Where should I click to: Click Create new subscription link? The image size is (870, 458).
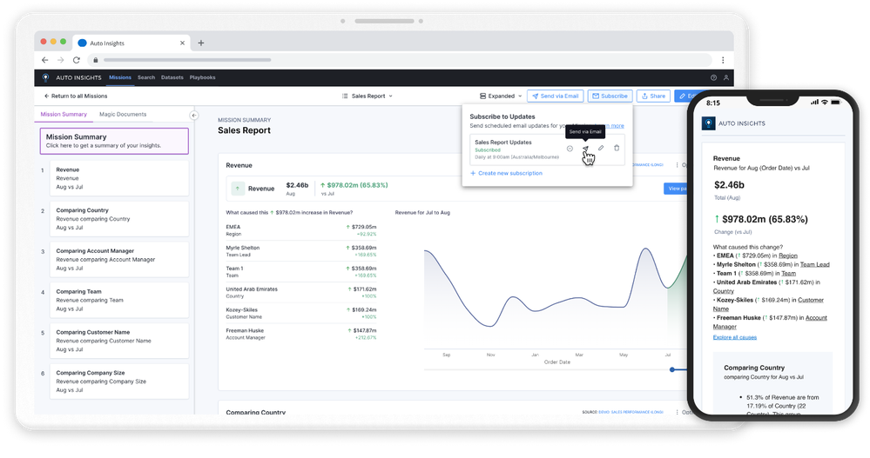[506, 173]
